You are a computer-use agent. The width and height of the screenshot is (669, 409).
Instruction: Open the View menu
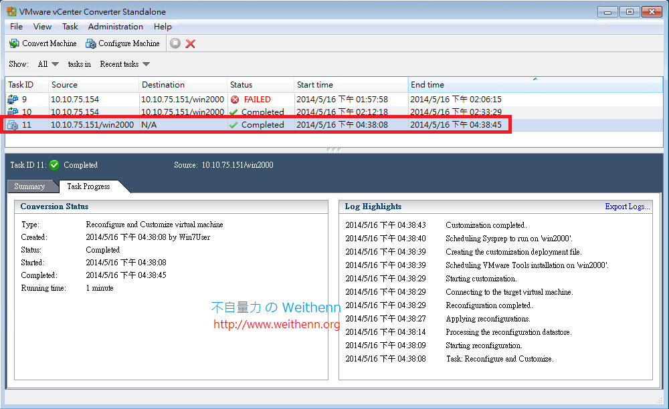click(42, 27)
